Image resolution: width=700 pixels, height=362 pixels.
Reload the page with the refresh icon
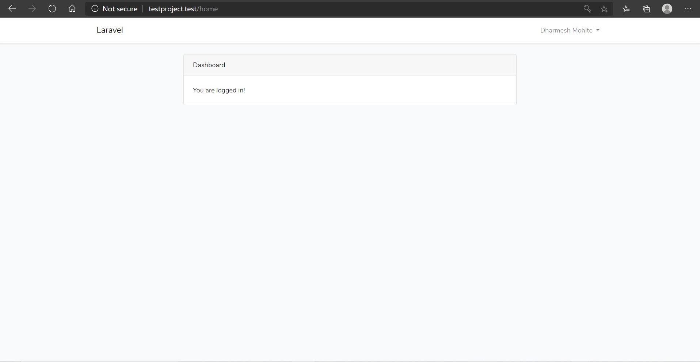(x=52, y=9)
